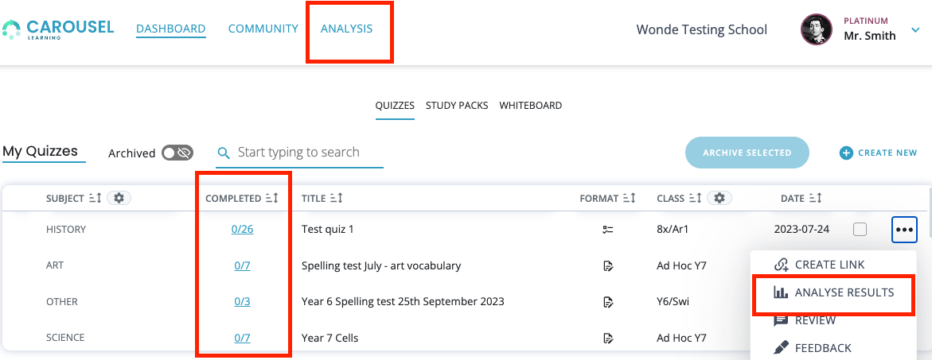932x360 pixels.
Task: Open the 0/26 completed link
Action: 243,229
